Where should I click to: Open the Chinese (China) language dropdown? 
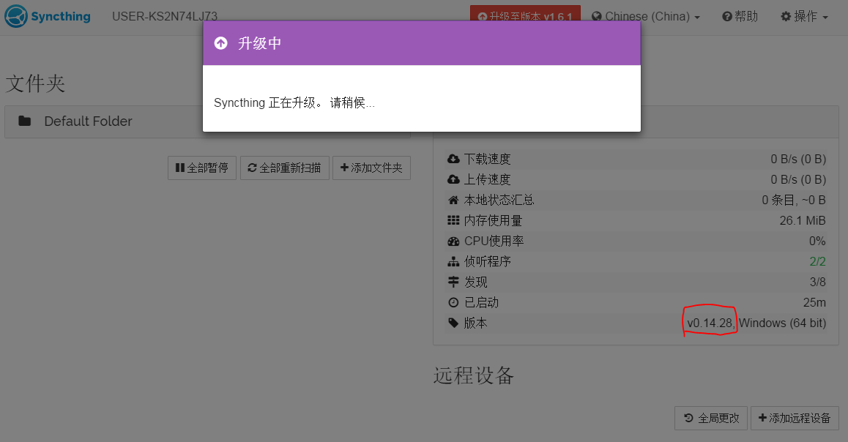tap(645, 16)
